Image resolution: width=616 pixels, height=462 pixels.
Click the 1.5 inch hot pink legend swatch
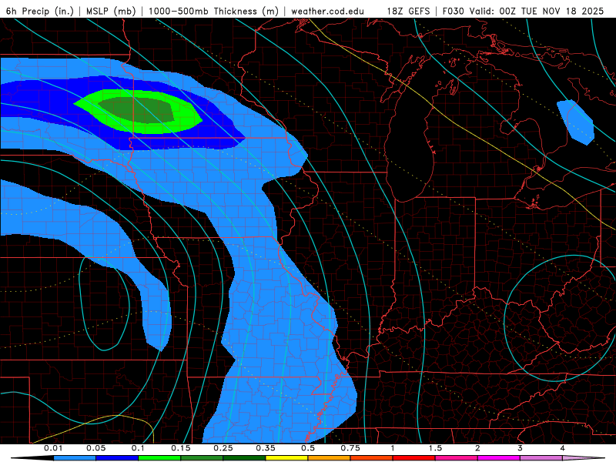(457, 458)
